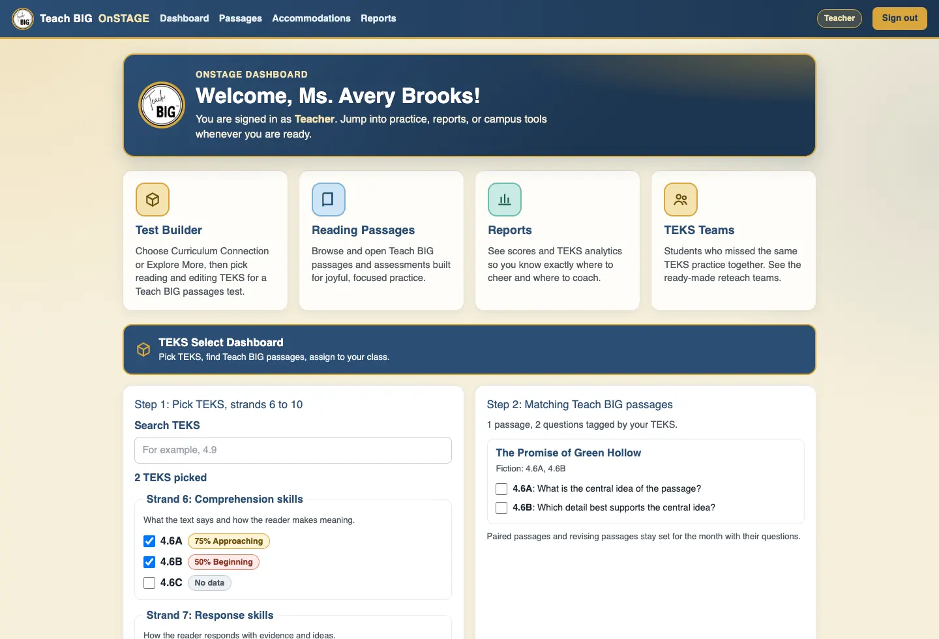Open the Reports card title

(510, 230)
